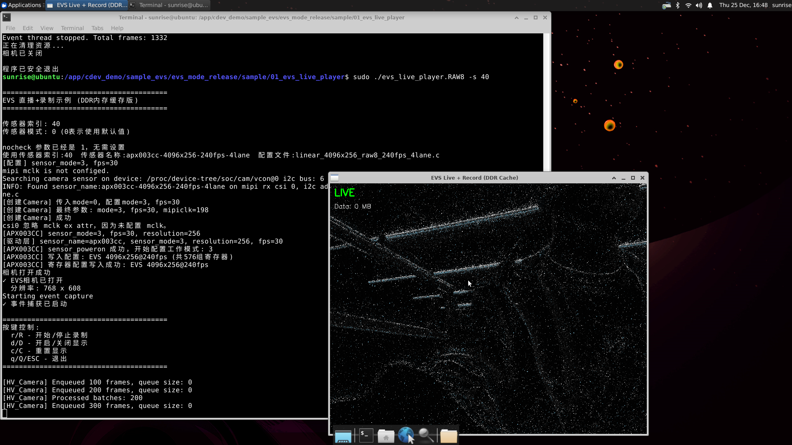Open the Tabs menu in terminal
This screenshot has width=792, height=445.
coord(97,28)
